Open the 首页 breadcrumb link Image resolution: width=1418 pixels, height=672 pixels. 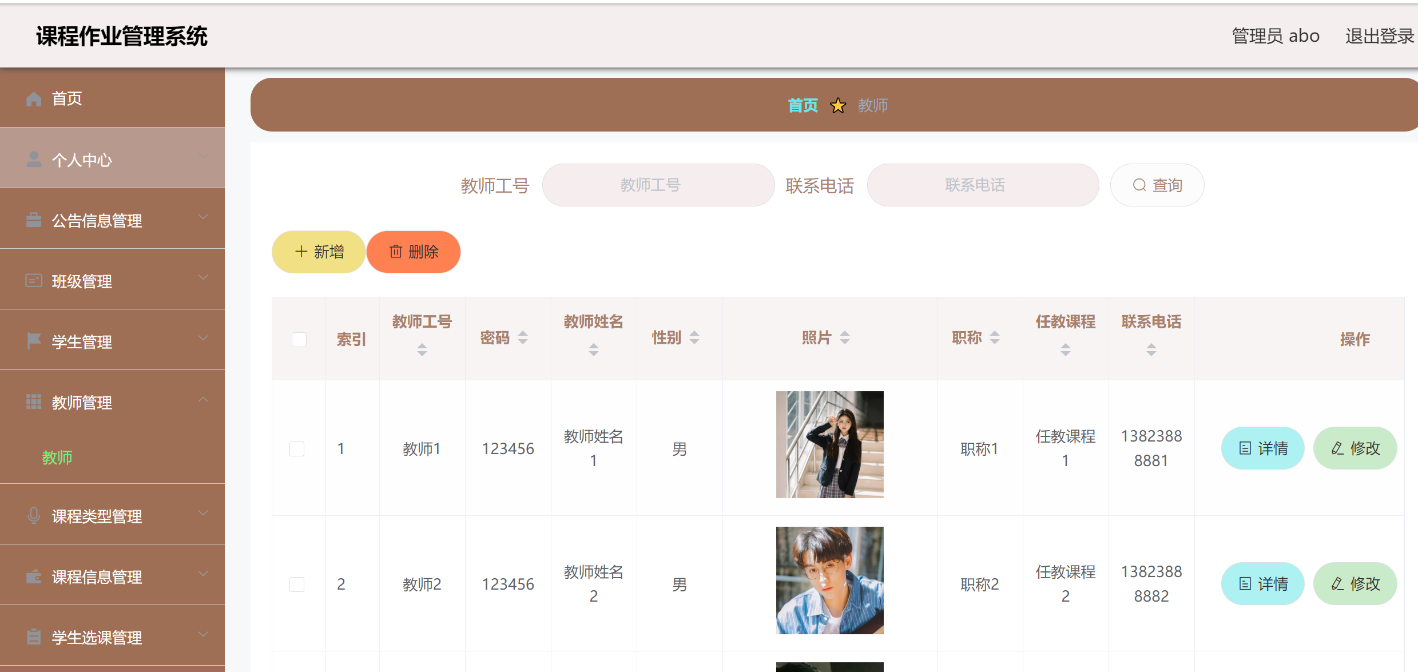click(x=803, y=105)
